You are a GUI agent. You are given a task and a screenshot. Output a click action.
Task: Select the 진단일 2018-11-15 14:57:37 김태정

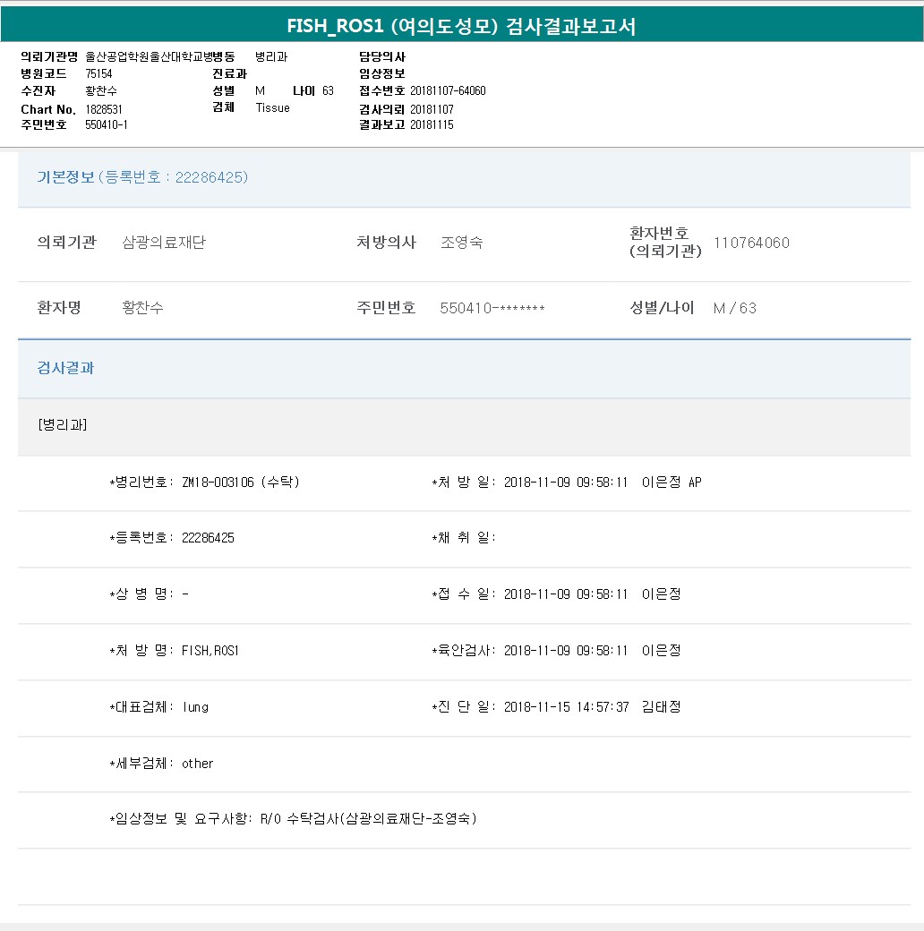556,706
